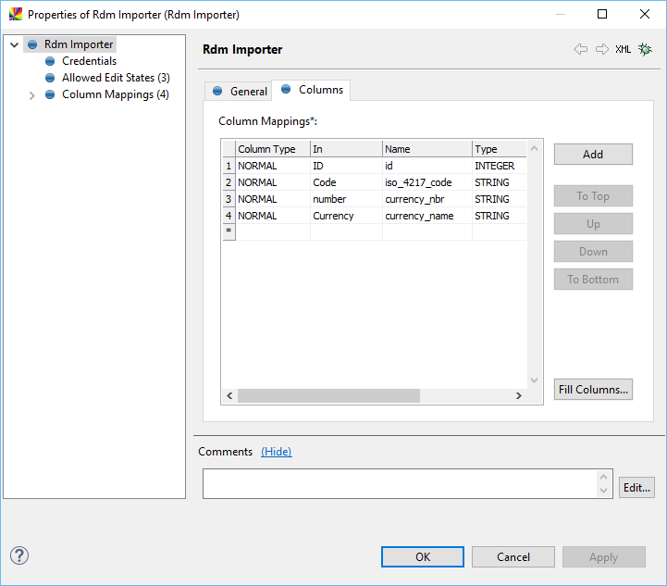667x586 pixels.
Task: Hide the Comments section via link
Action: point(276,452)
